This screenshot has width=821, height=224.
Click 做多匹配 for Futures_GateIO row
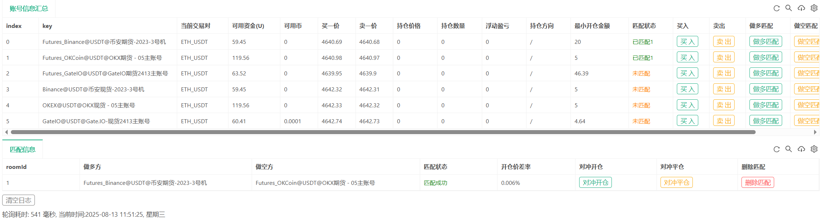pos(765,73)
